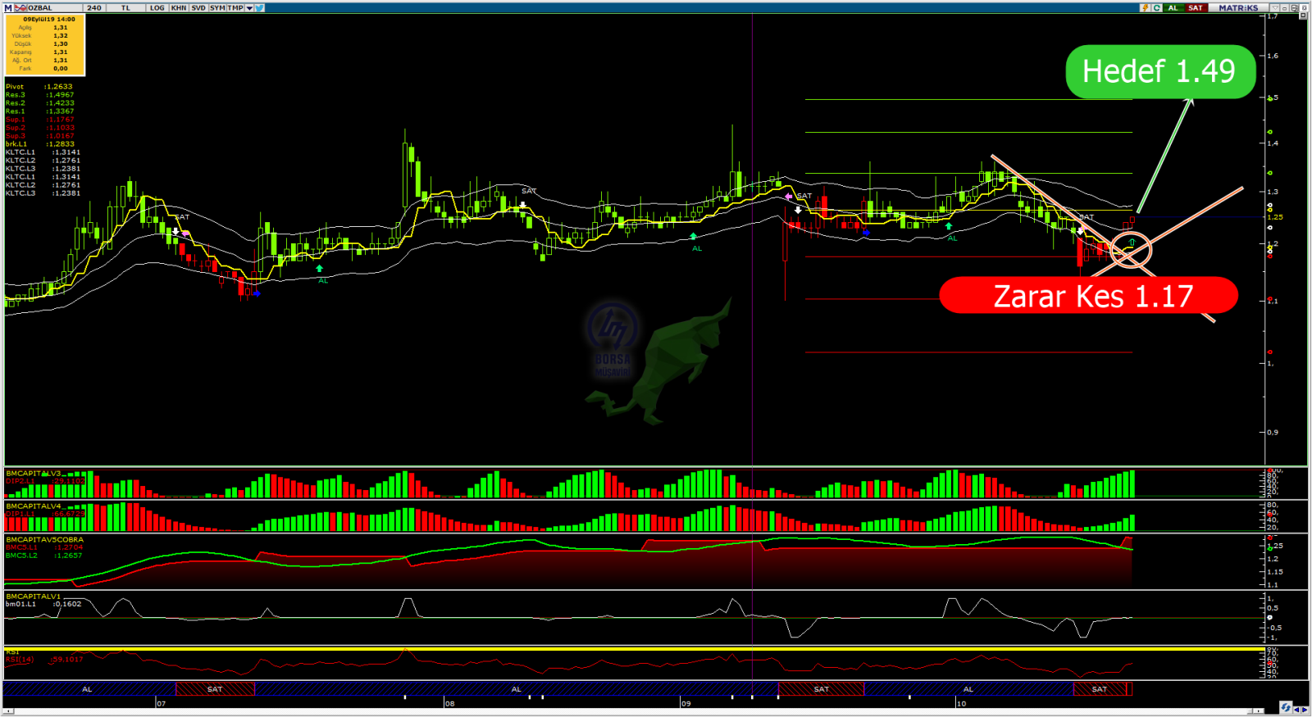Image resolution: width=1312 pixels, height=717 pixels.
Task: Open the dropdown arrow after TMP
Action: pos(249,8)
